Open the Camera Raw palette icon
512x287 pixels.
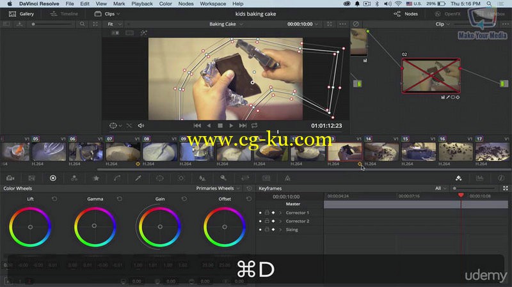[x=10, y=178]
